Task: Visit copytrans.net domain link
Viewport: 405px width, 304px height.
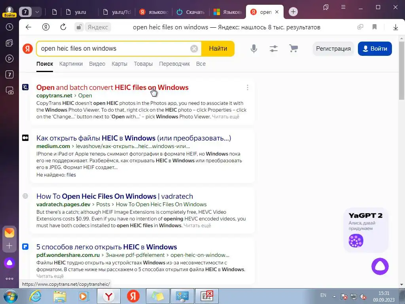Action: coord(54,96)
